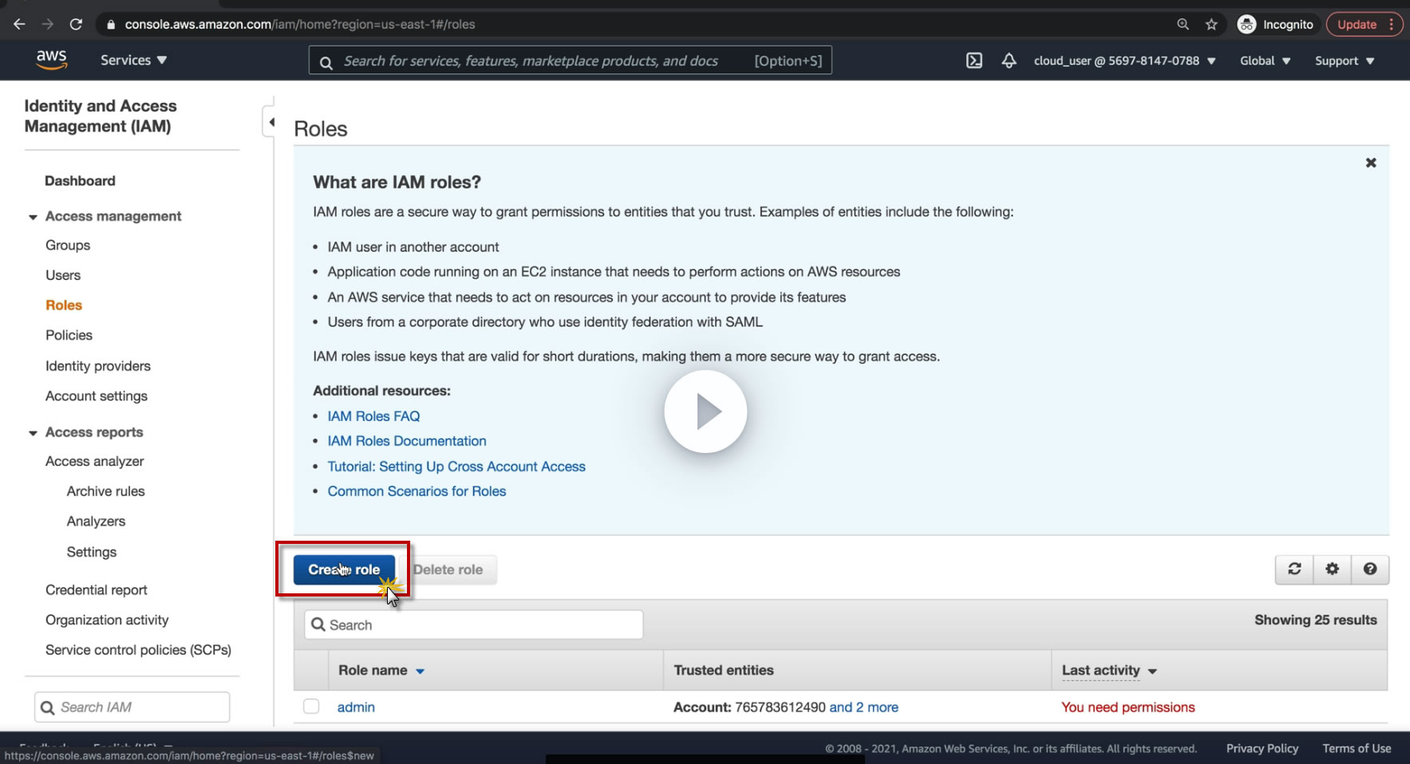Click the Trusted entities column header
The width and height of the screenshot is (1410, 764).
click(x=724, y=670)
